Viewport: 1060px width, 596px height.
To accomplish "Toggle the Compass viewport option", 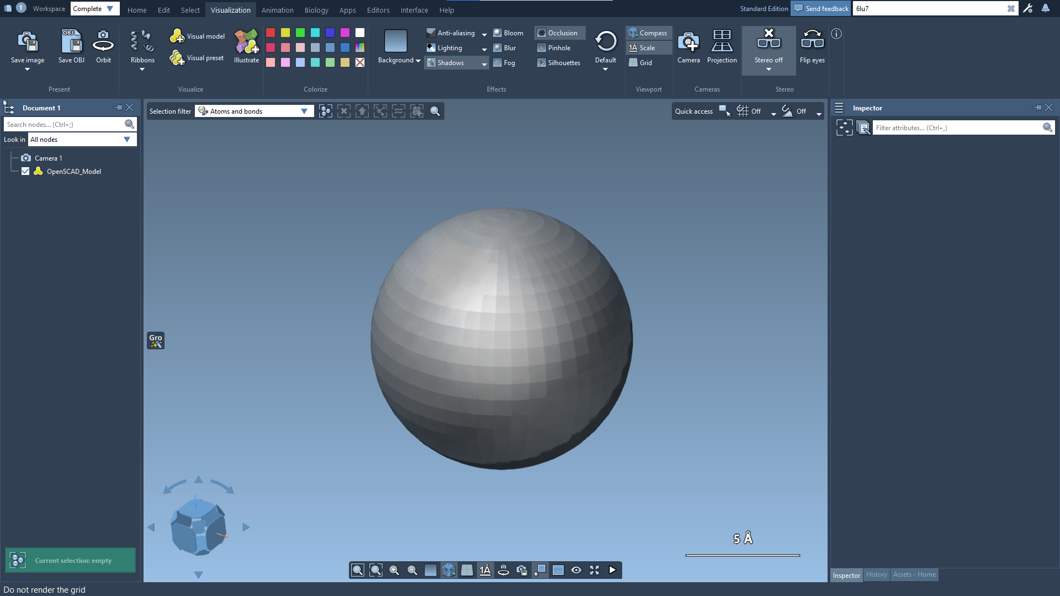I will tap(648, 33).
